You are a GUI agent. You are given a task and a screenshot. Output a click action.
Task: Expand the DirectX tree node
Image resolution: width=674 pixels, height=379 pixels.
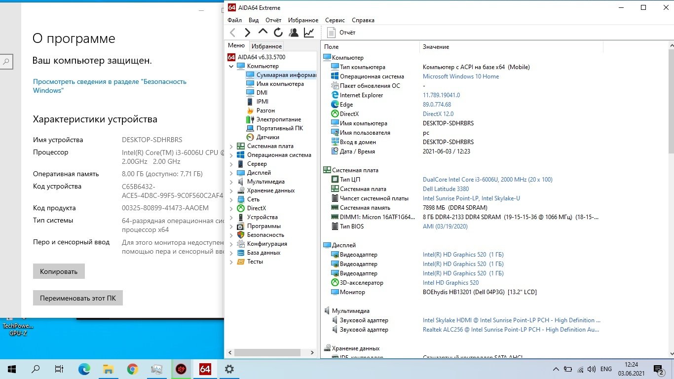click(x=231, y=208)
